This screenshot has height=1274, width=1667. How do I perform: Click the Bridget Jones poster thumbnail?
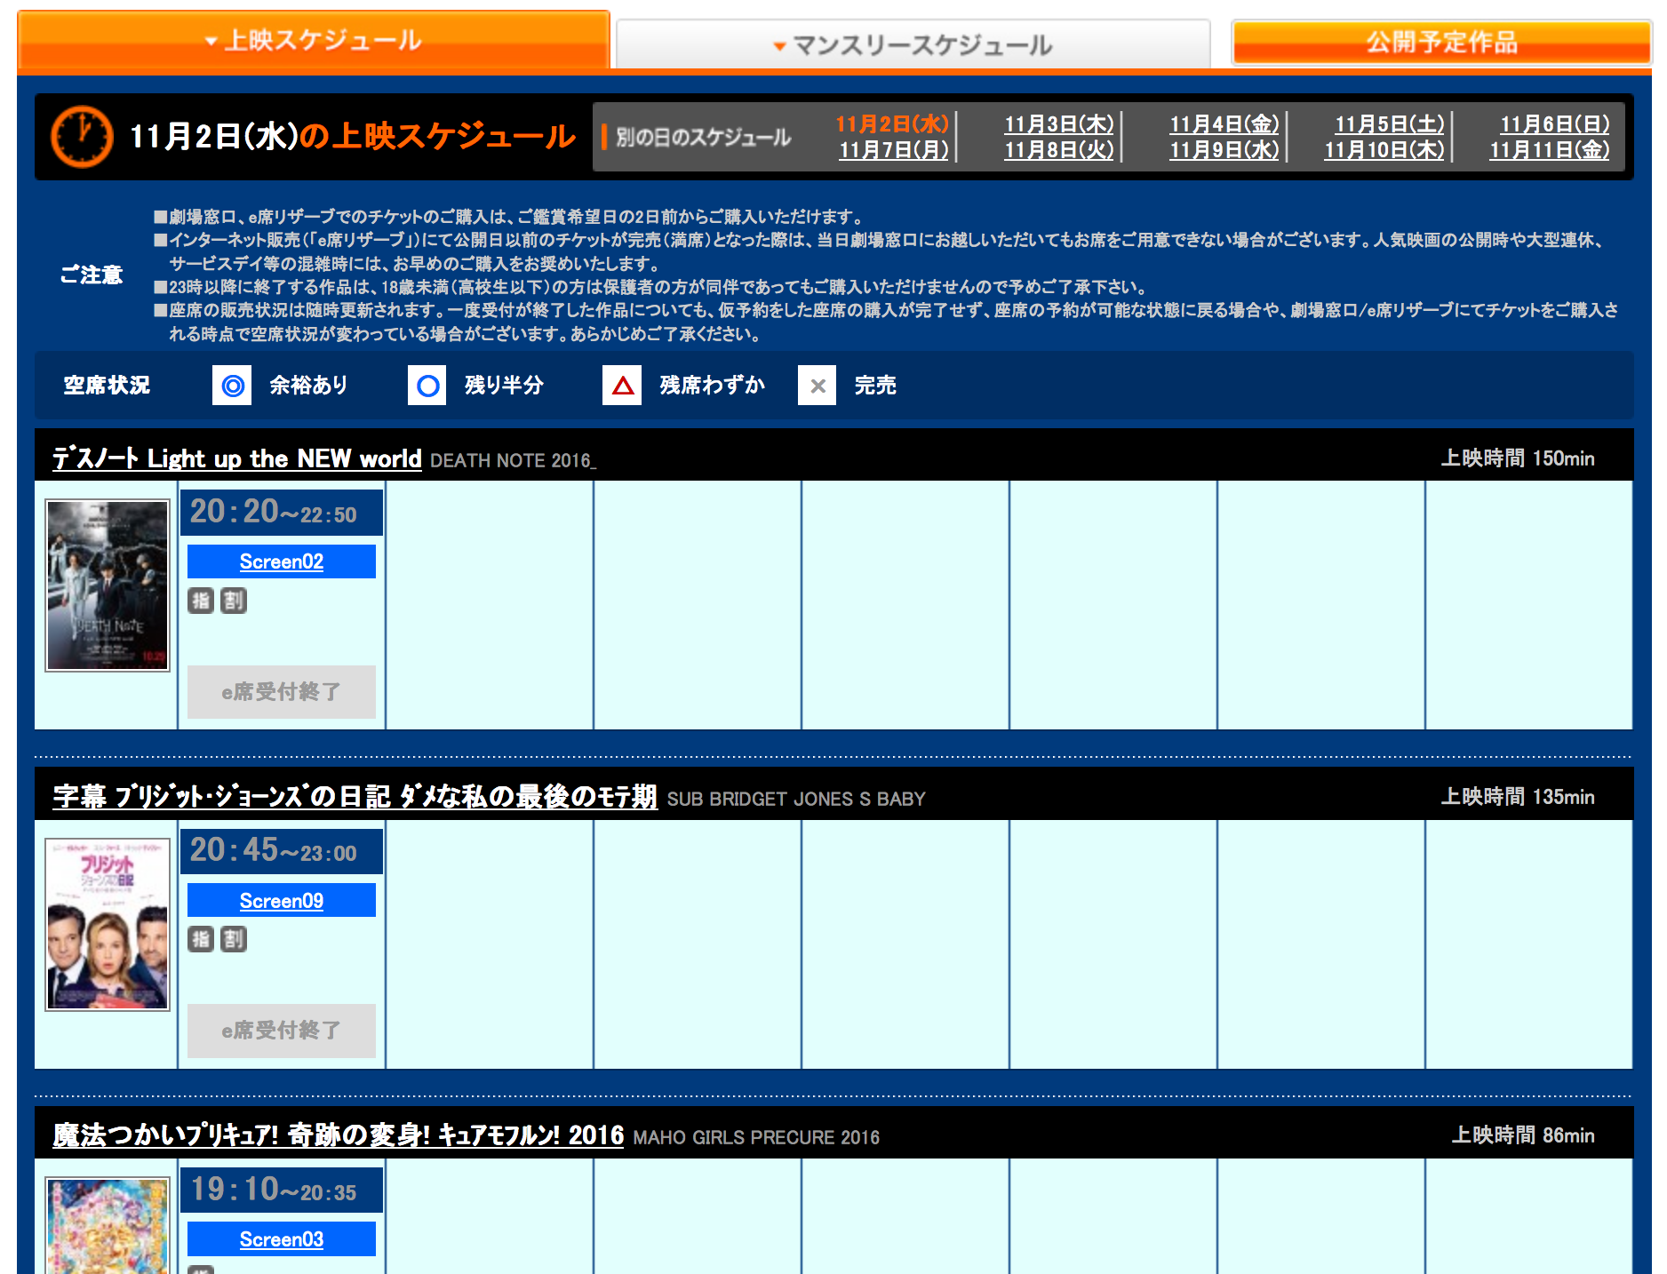[x=108, y=925]
